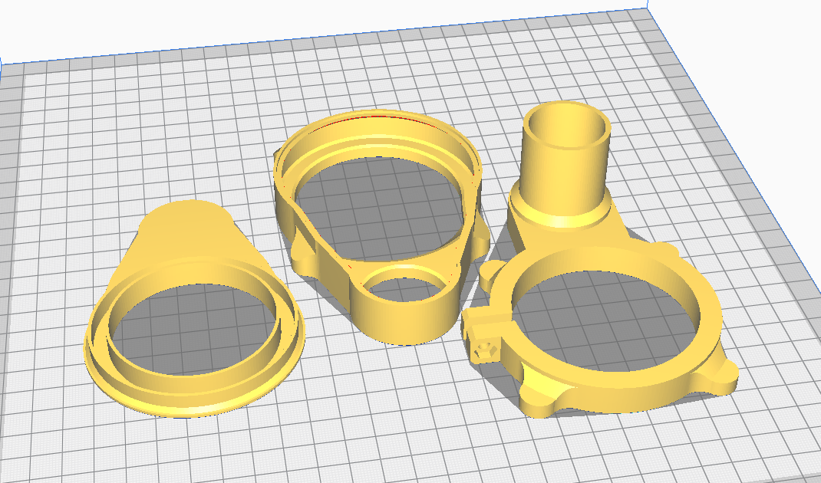Click the side ear tab of center housing

click(483, 237)
